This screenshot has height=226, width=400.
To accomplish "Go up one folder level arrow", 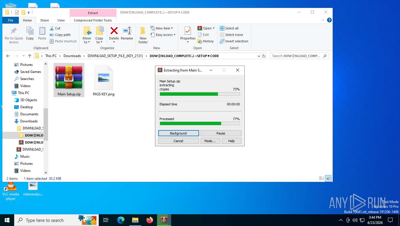I will (29, 56).
